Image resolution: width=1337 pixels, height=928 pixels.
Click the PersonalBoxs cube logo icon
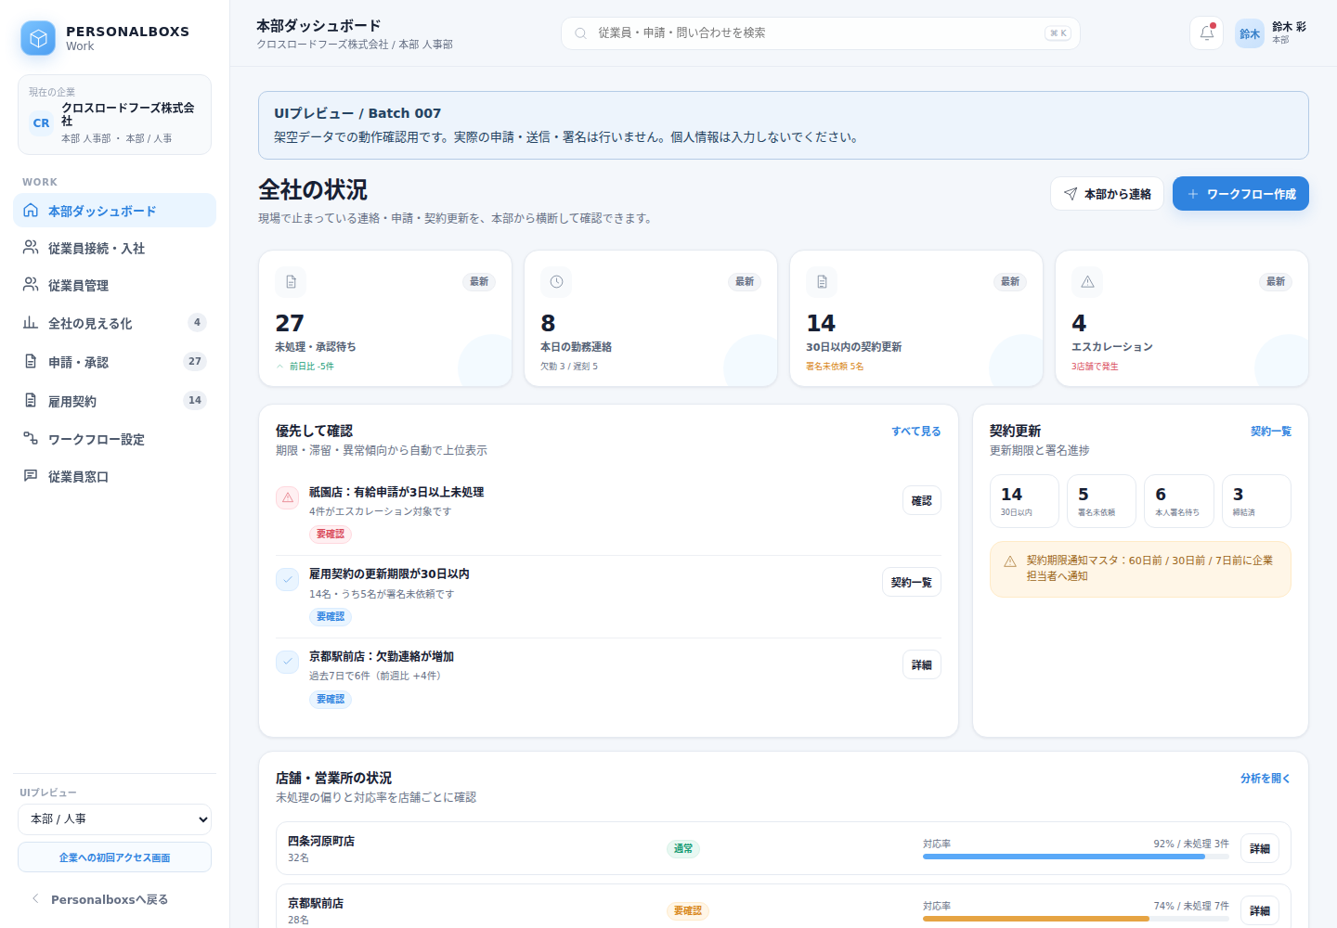(x=38, y=38)
